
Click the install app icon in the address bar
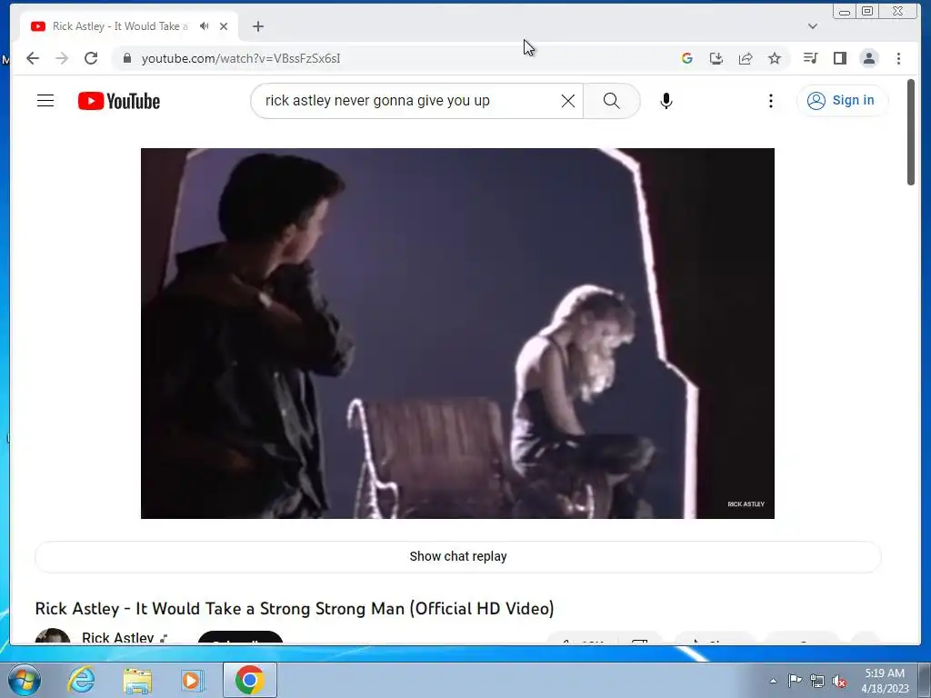pos(716,58)
